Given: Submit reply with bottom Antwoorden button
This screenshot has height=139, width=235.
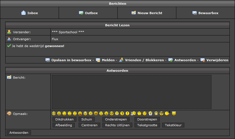Looking at the screenshot, I should pyautogui.click(x=19, y=133).
